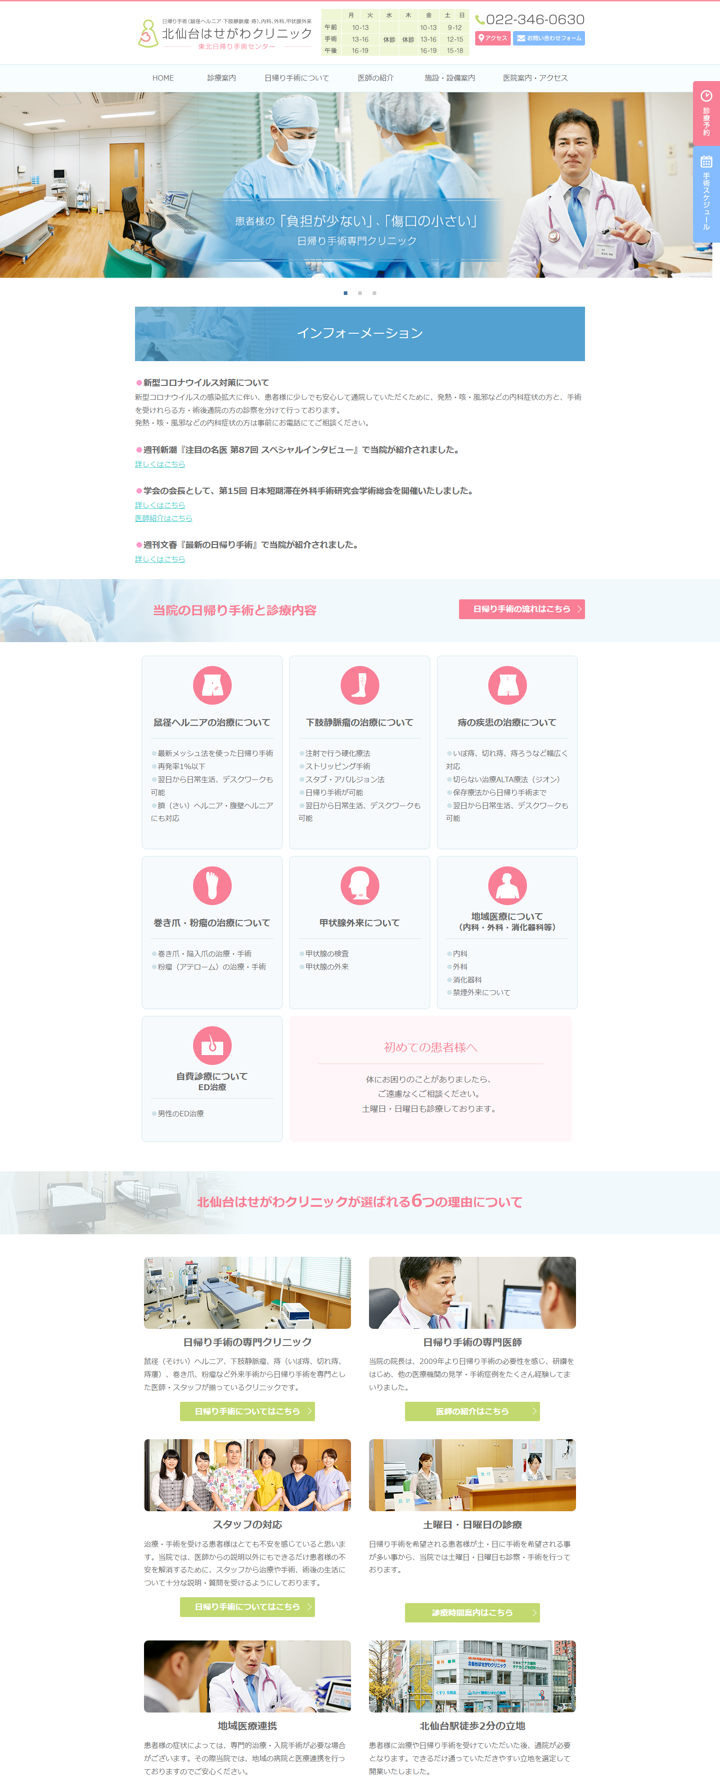
Task: Open 巻き爪・粉瘤の治療について heading
Action: [212, 923]
